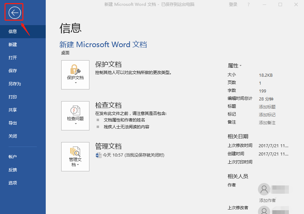Open the 打印 page
The height and width of the screenshot is (214, 304).
tap(23, 97)
